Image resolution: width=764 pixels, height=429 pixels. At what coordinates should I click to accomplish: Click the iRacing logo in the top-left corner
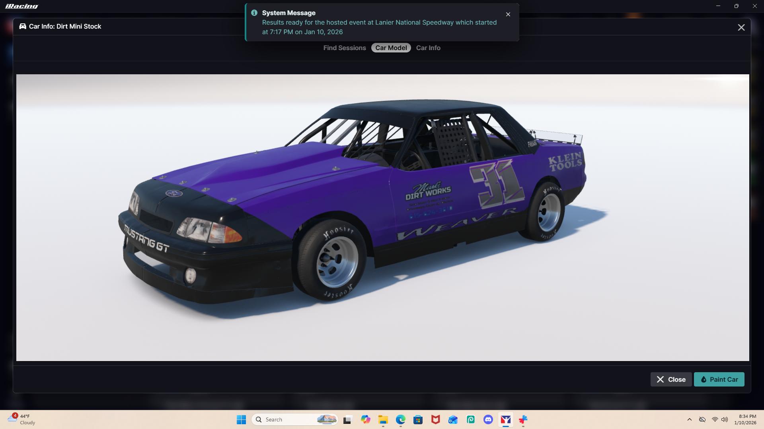coord(22,6)
